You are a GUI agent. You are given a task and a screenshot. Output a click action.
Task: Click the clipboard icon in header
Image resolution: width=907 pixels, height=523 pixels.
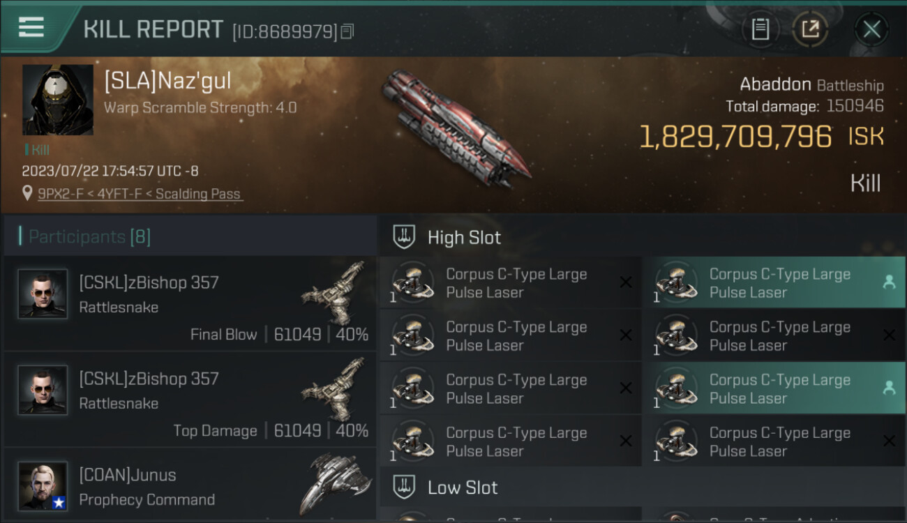tap(760, 29)
